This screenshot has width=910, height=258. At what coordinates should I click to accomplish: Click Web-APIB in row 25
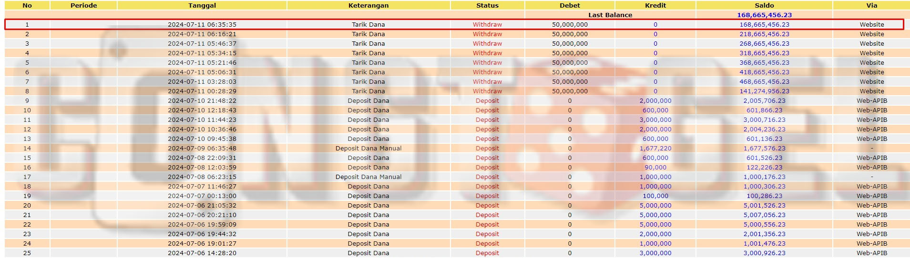[x=871, y=253]
